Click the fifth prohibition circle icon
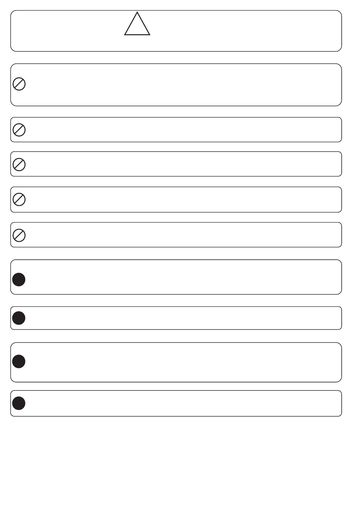 click(19, 235)
